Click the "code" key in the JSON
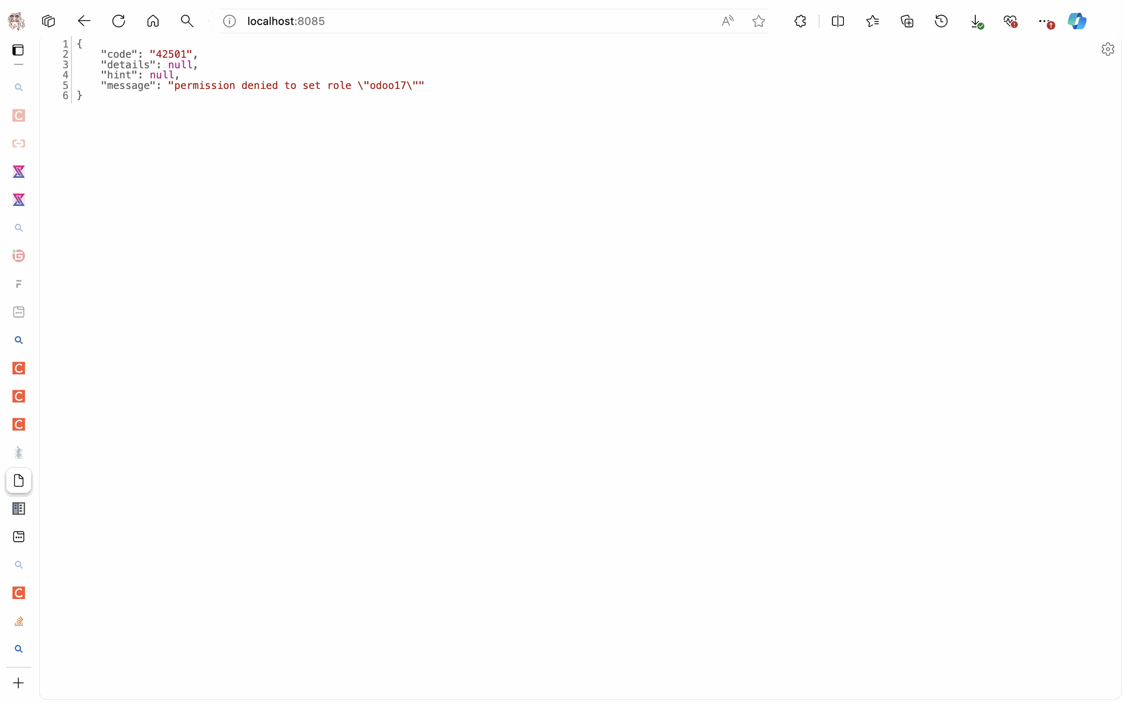 [119, 54]
